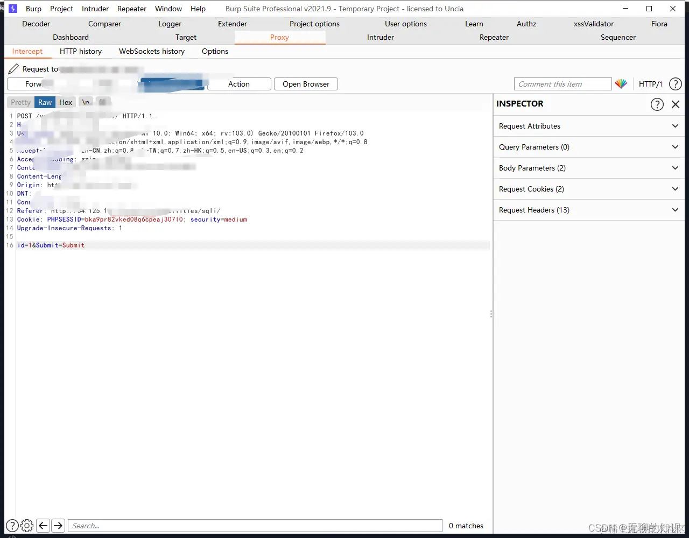Open the Proxy Options sub-tab
Screen dimensions: 689x538
215,51
